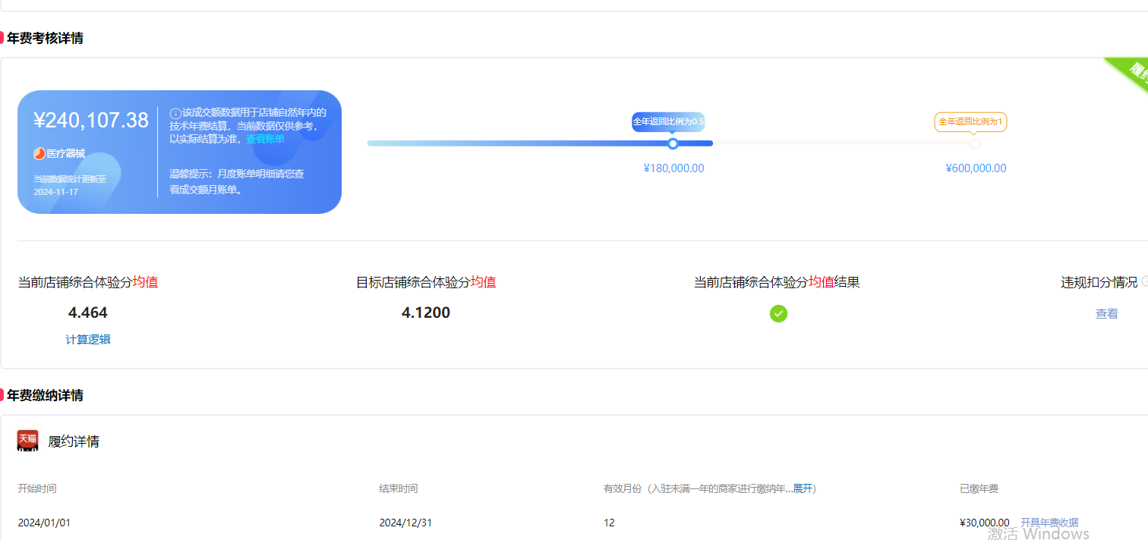Expand the 有效月份 description with 展开
1148x540 pixels.
coord(803,488)
